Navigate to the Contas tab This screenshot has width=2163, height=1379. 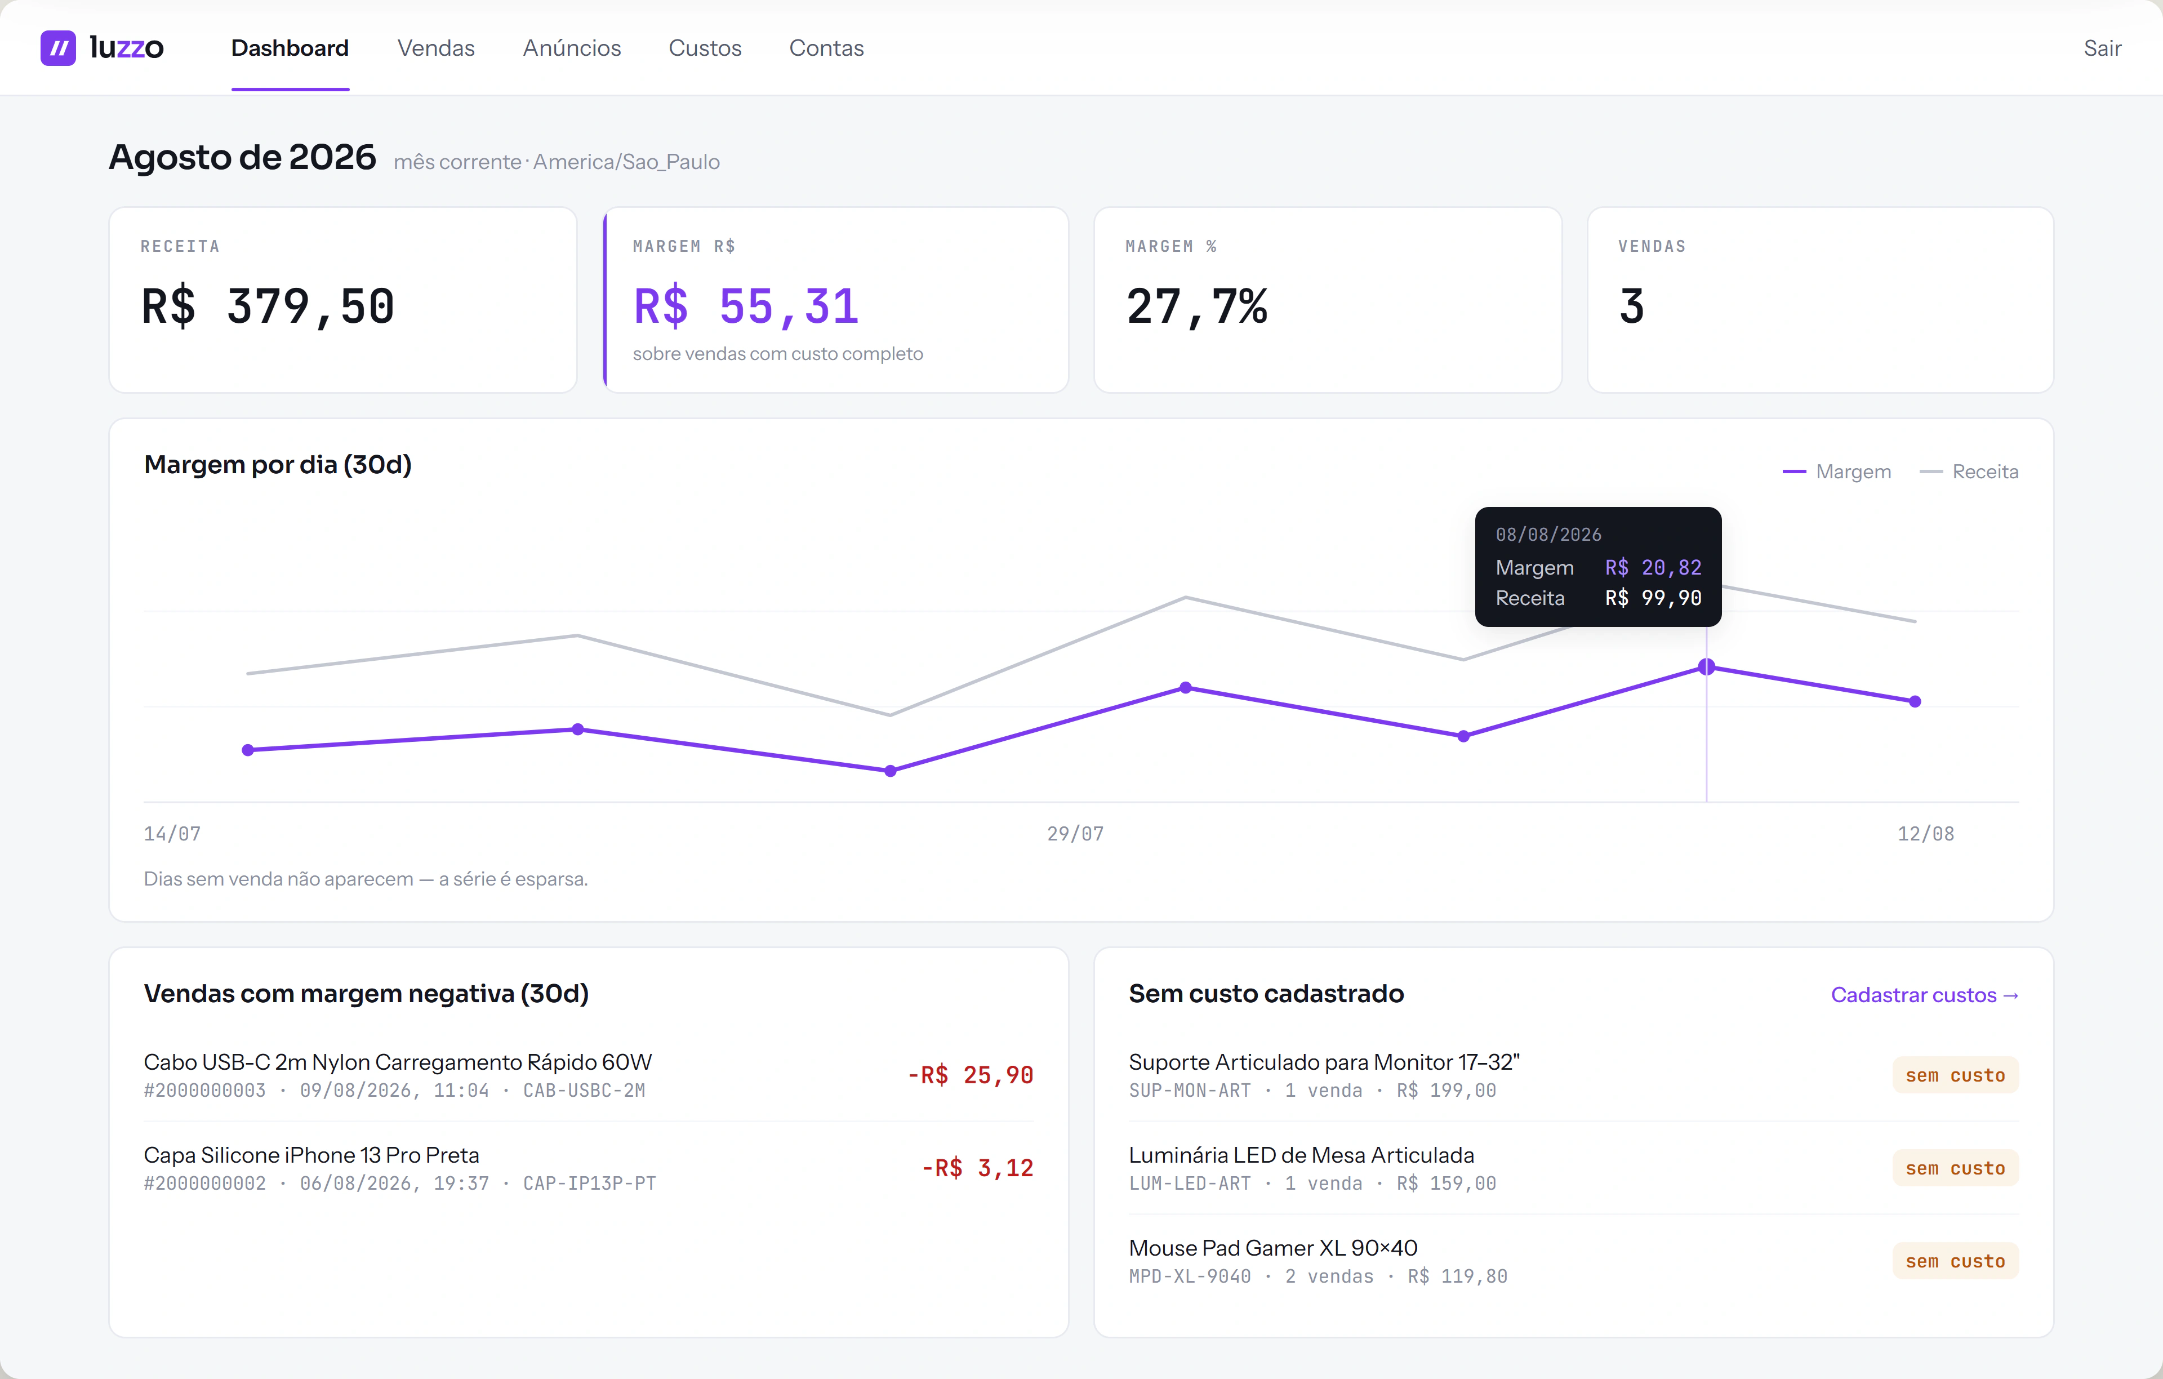[x=826, y=48]
